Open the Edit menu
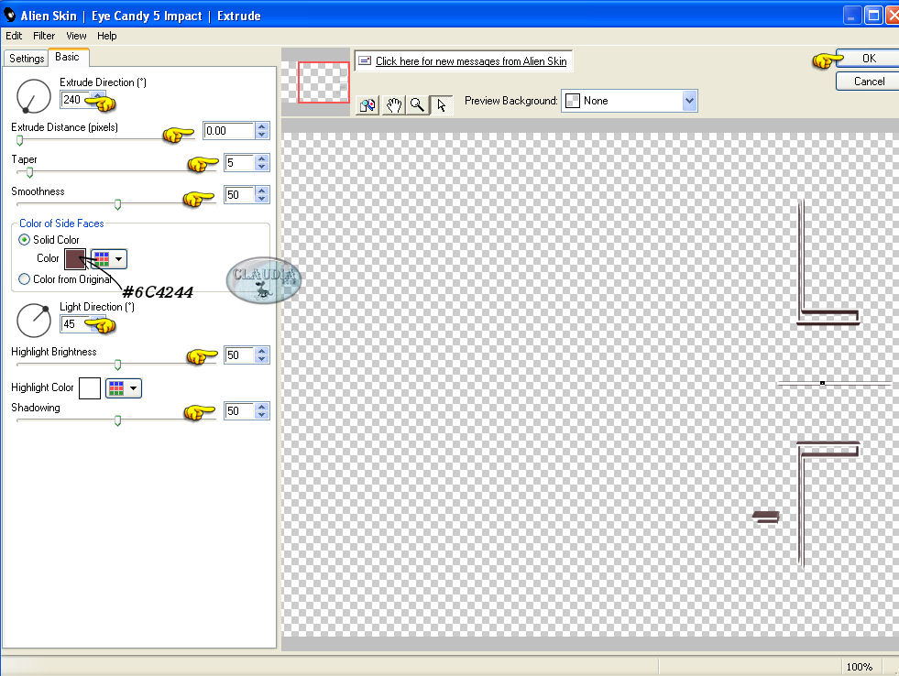This screenshot has width=899, height=676. (x=14, y=36)
